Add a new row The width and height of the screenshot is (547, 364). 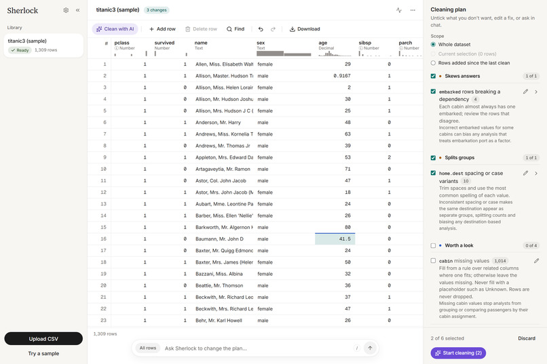pyautogui.click(x=162, y=29)
